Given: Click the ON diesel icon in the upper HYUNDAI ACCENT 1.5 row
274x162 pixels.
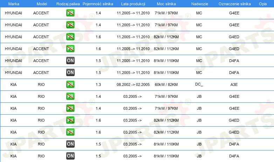Looking at the screenshot, I should pyautogui.click(x=70, y=61).
